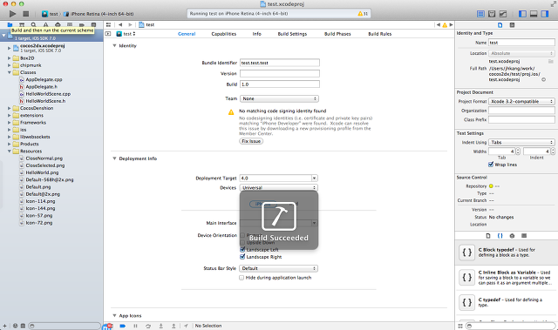Switch to the Info tab

point(257,34)
